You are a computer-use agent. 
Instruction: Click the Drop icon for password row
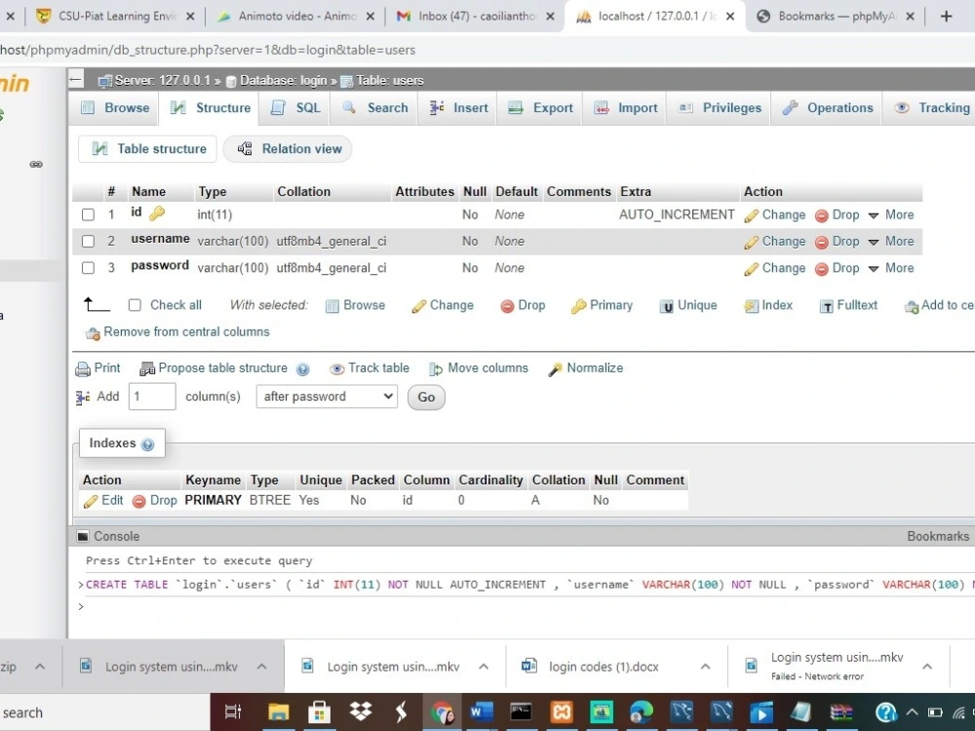pyautogui.click(x=821, y=269)
